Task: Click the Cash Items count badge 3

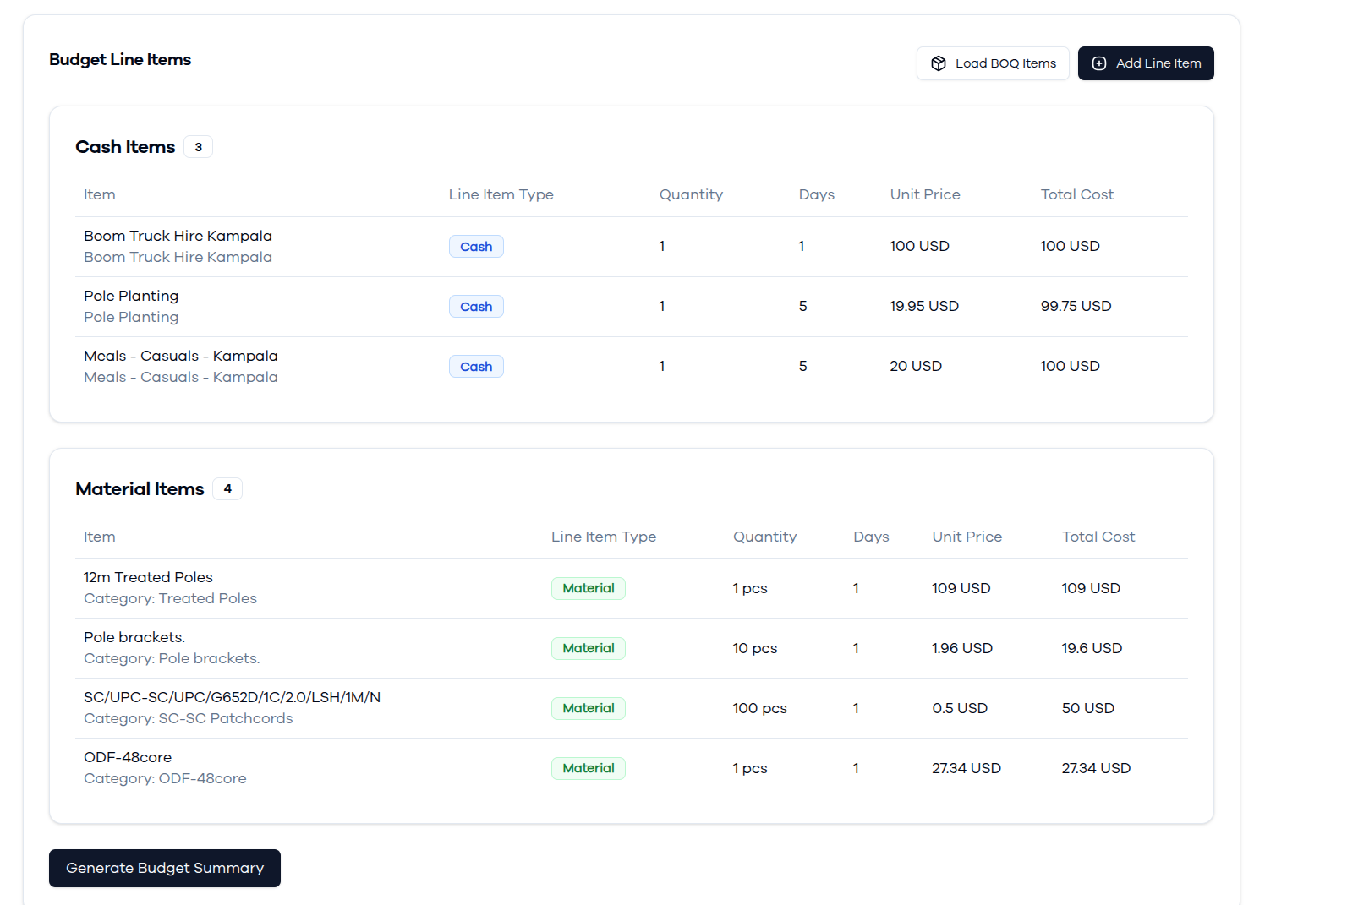Action: click(x=199, y=147)
